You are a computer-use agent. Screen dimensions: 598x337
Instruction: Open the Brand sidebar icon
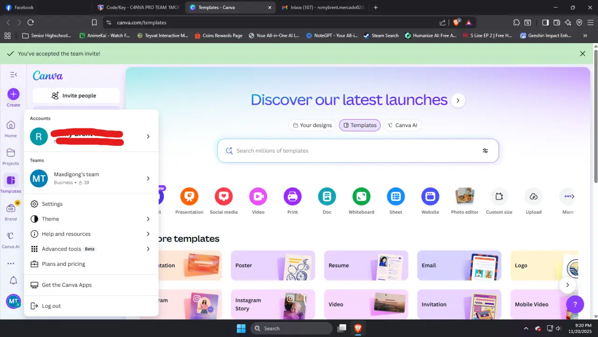[11, 208]
